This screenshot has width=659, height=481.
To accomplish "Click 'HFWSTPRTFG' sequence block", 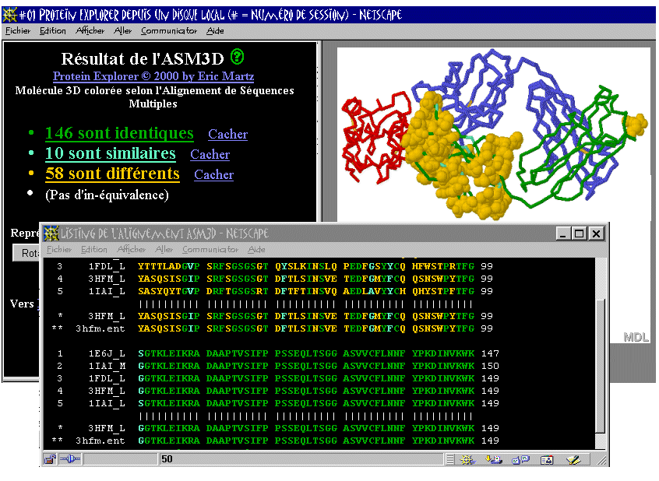I will tap(443, 266).
